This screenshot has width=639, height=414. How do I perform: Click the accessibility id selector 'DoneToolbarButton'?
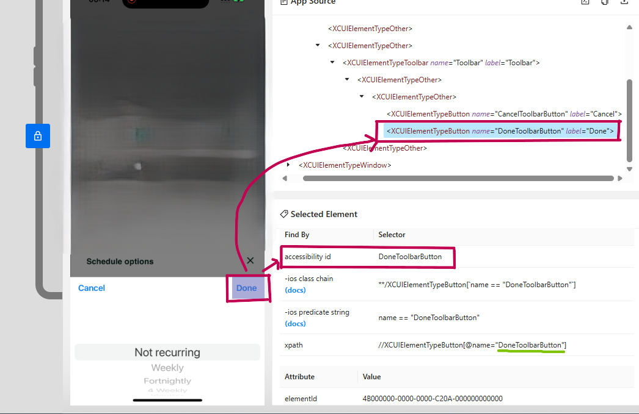(410, 257)
